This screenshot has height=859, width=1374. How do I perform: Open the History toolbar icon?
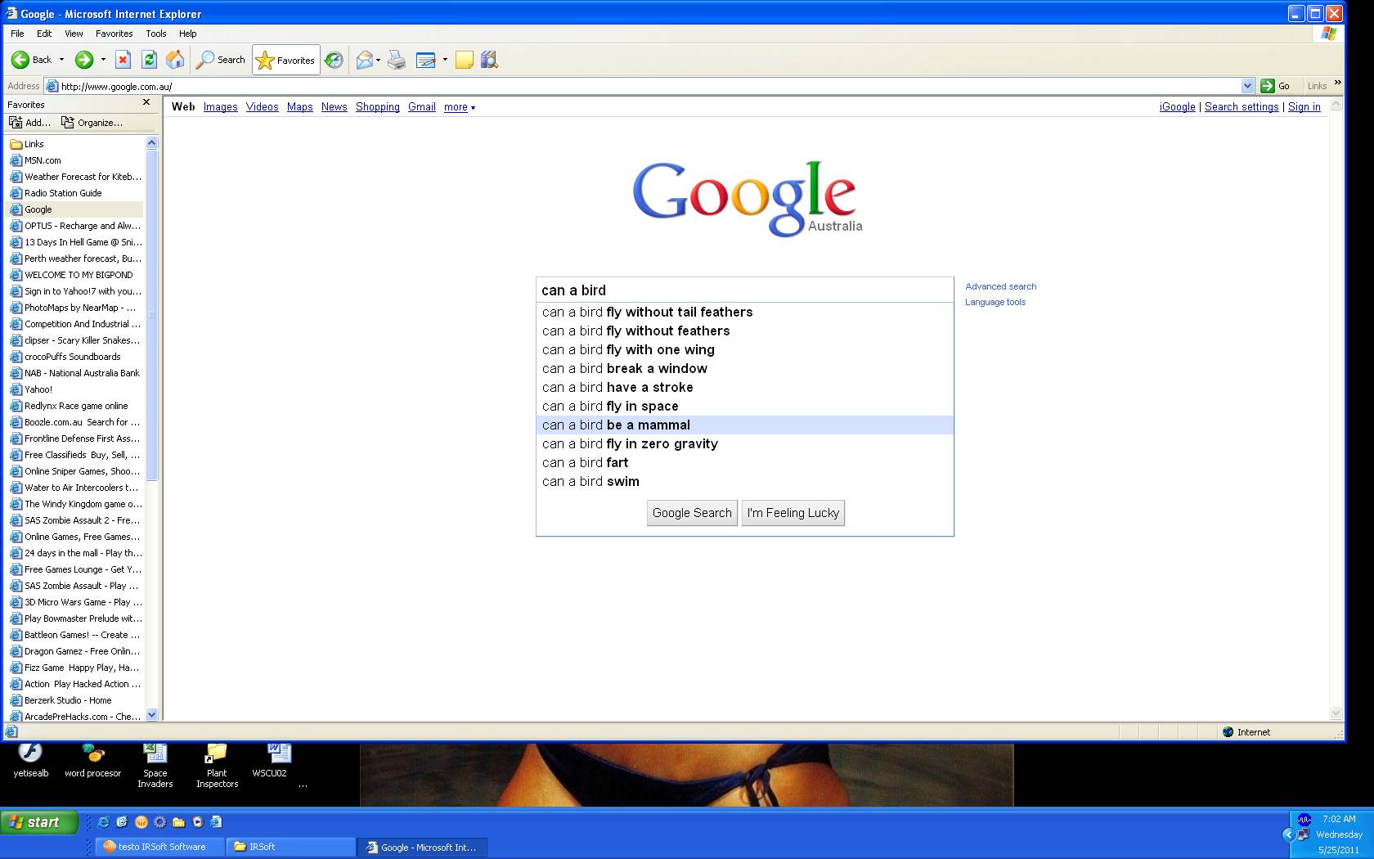tap(334, 60)
